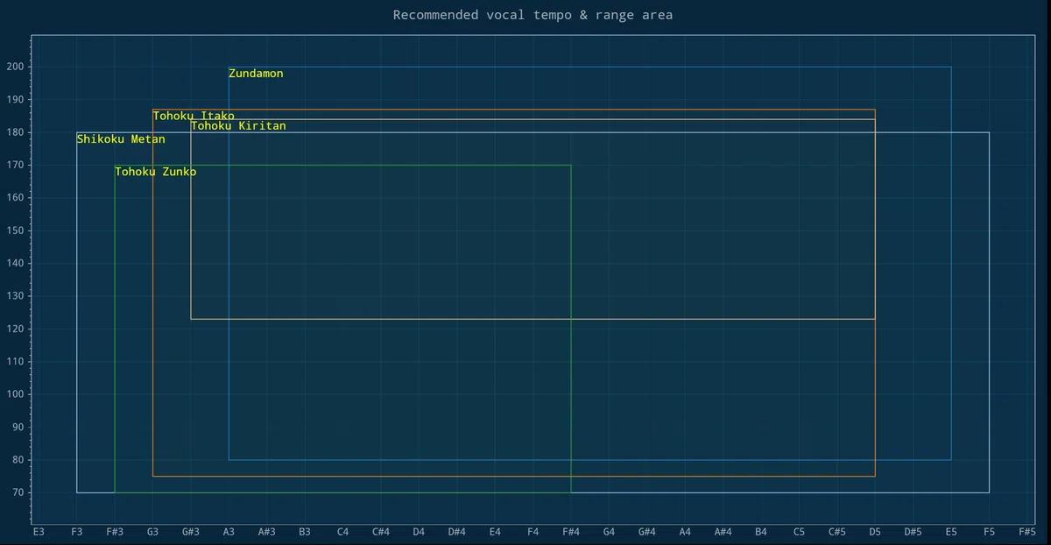Screen dimensions: 1051x545
Task: Click the C5 note axis label
Action: tap(799, 532)
